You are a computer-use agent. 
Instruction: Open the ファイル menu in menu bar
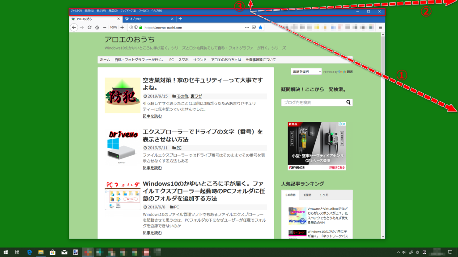coord(76,11)
